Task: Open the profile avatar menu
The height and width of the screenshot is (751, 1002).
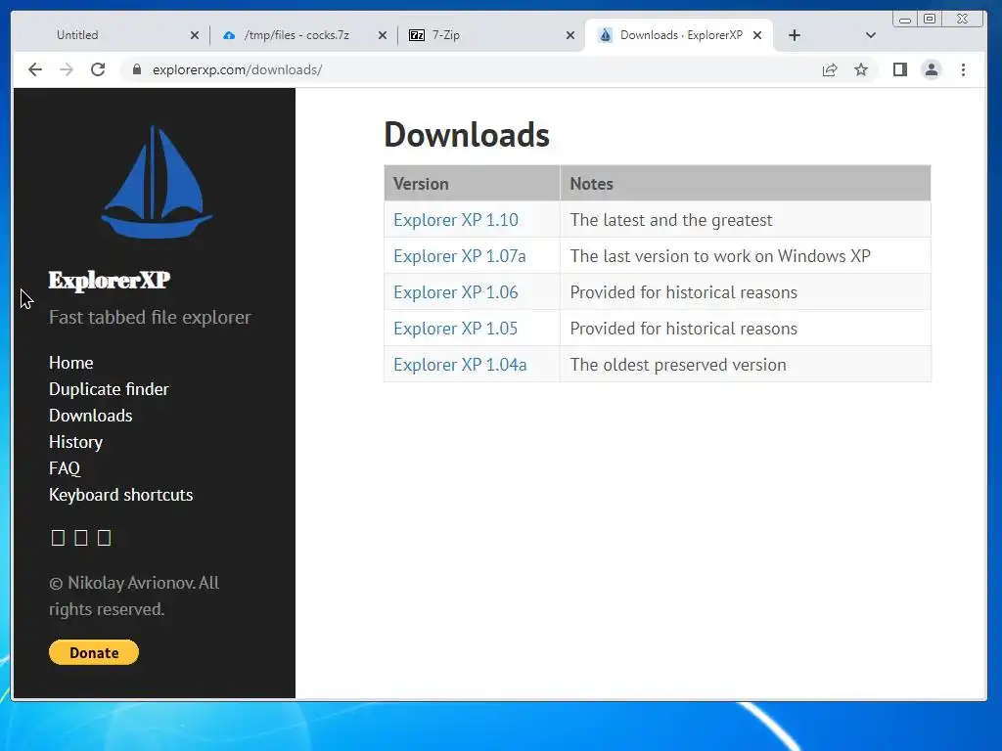Action: point(932,69)
